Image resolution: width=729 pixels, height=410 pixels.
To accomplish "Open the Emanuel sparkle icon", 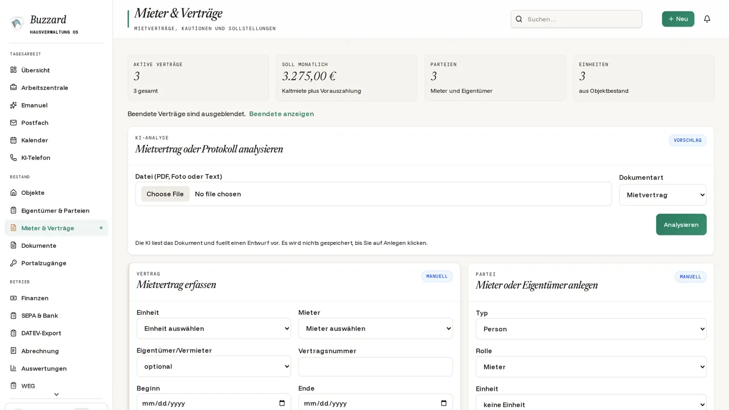I will [13, 105].
